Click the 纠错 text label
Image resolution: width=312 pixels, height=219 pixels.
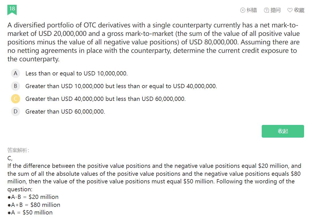click(x=252, y=10)
